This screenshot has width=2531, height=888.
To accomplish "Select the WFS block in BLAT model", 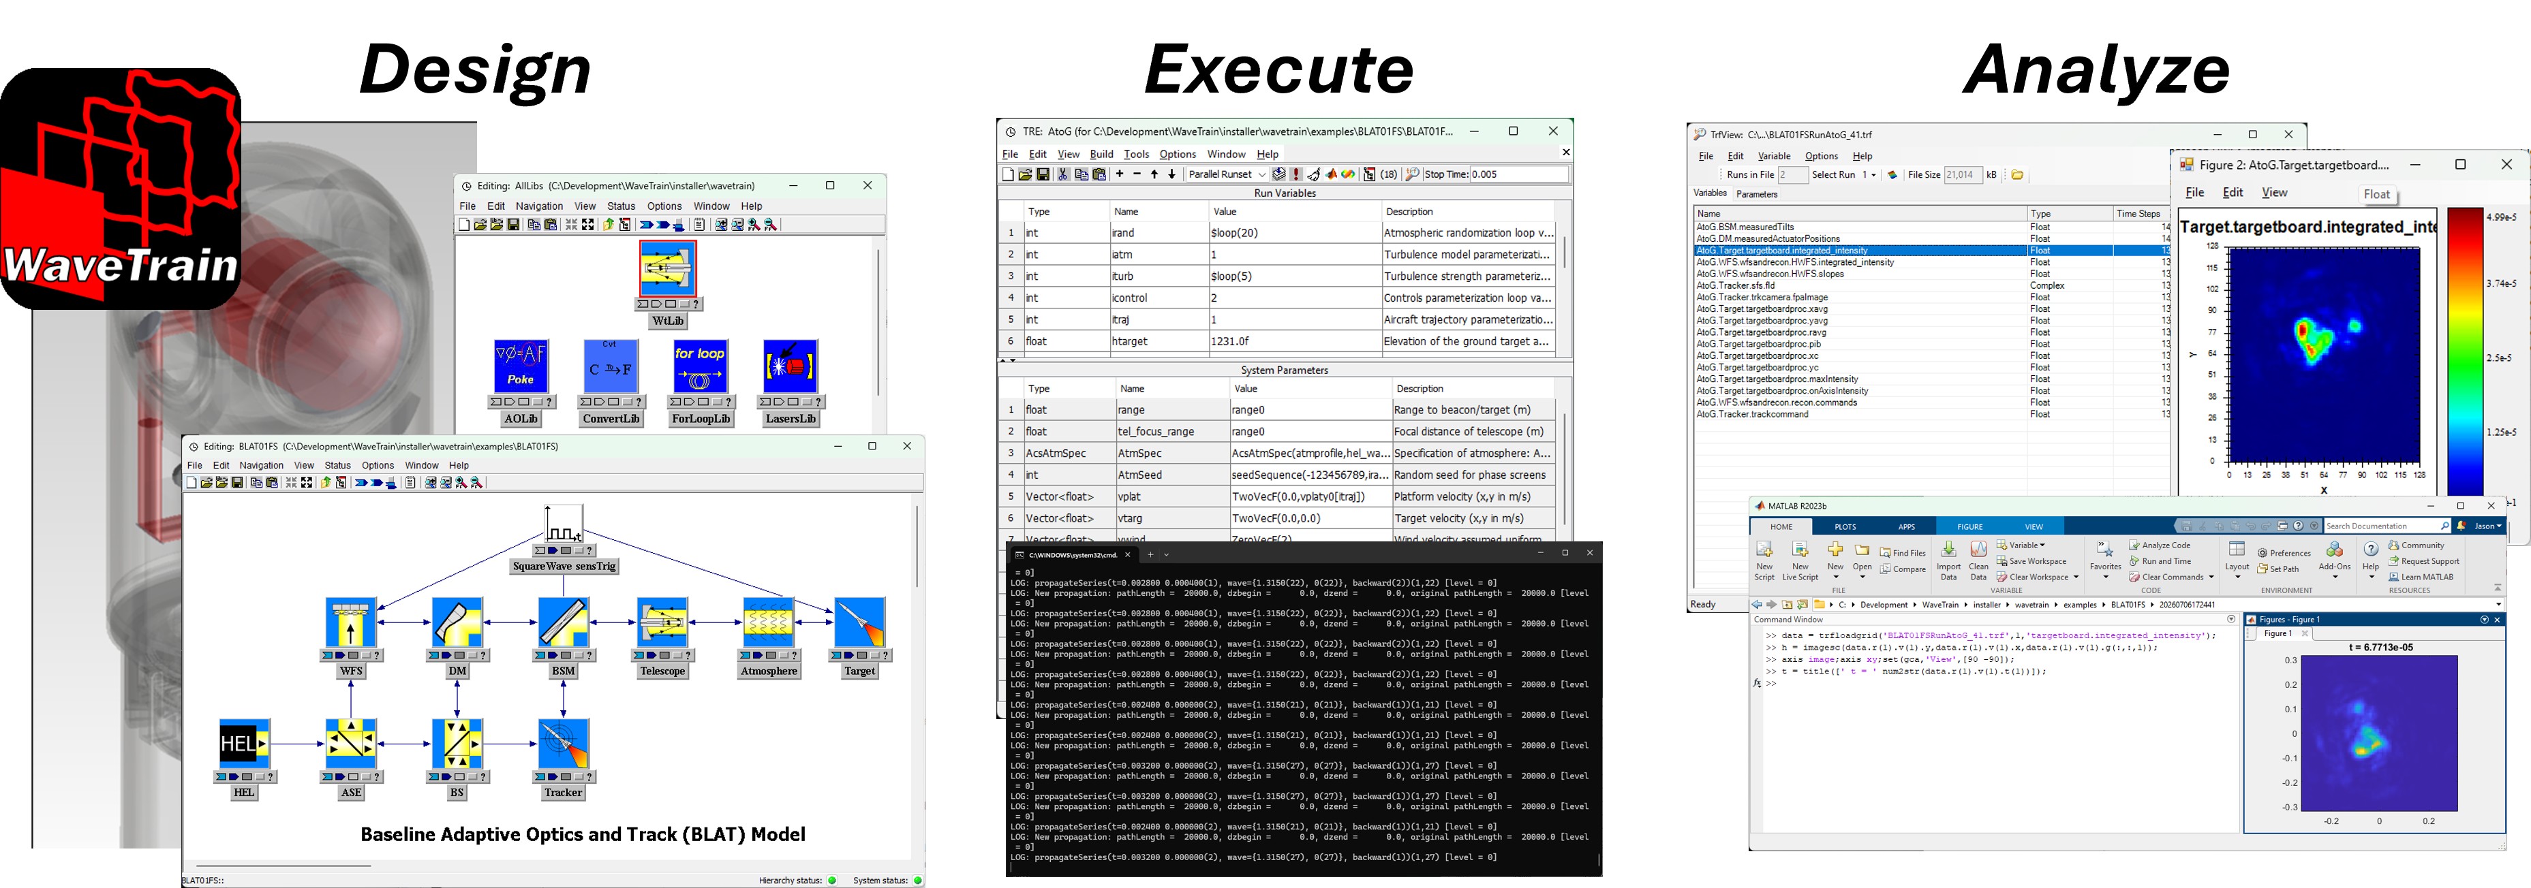I will tap(351, 622).
